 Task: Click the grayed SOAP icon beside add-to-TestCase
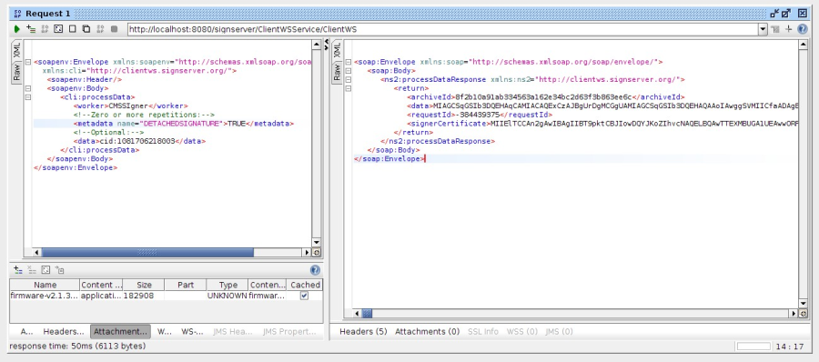45,29
